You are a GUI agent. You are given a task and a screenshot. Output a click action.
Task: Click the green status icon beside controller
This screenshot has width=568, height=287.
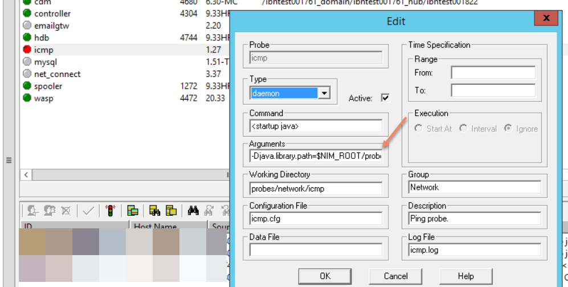[x=27, y=14]
